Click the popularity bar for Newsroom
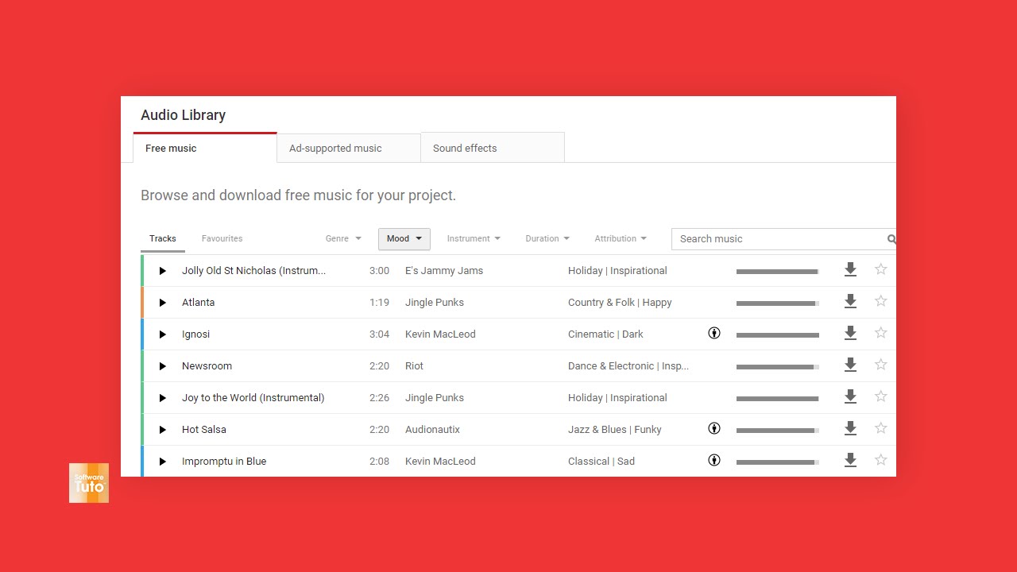 coord(778,367)
